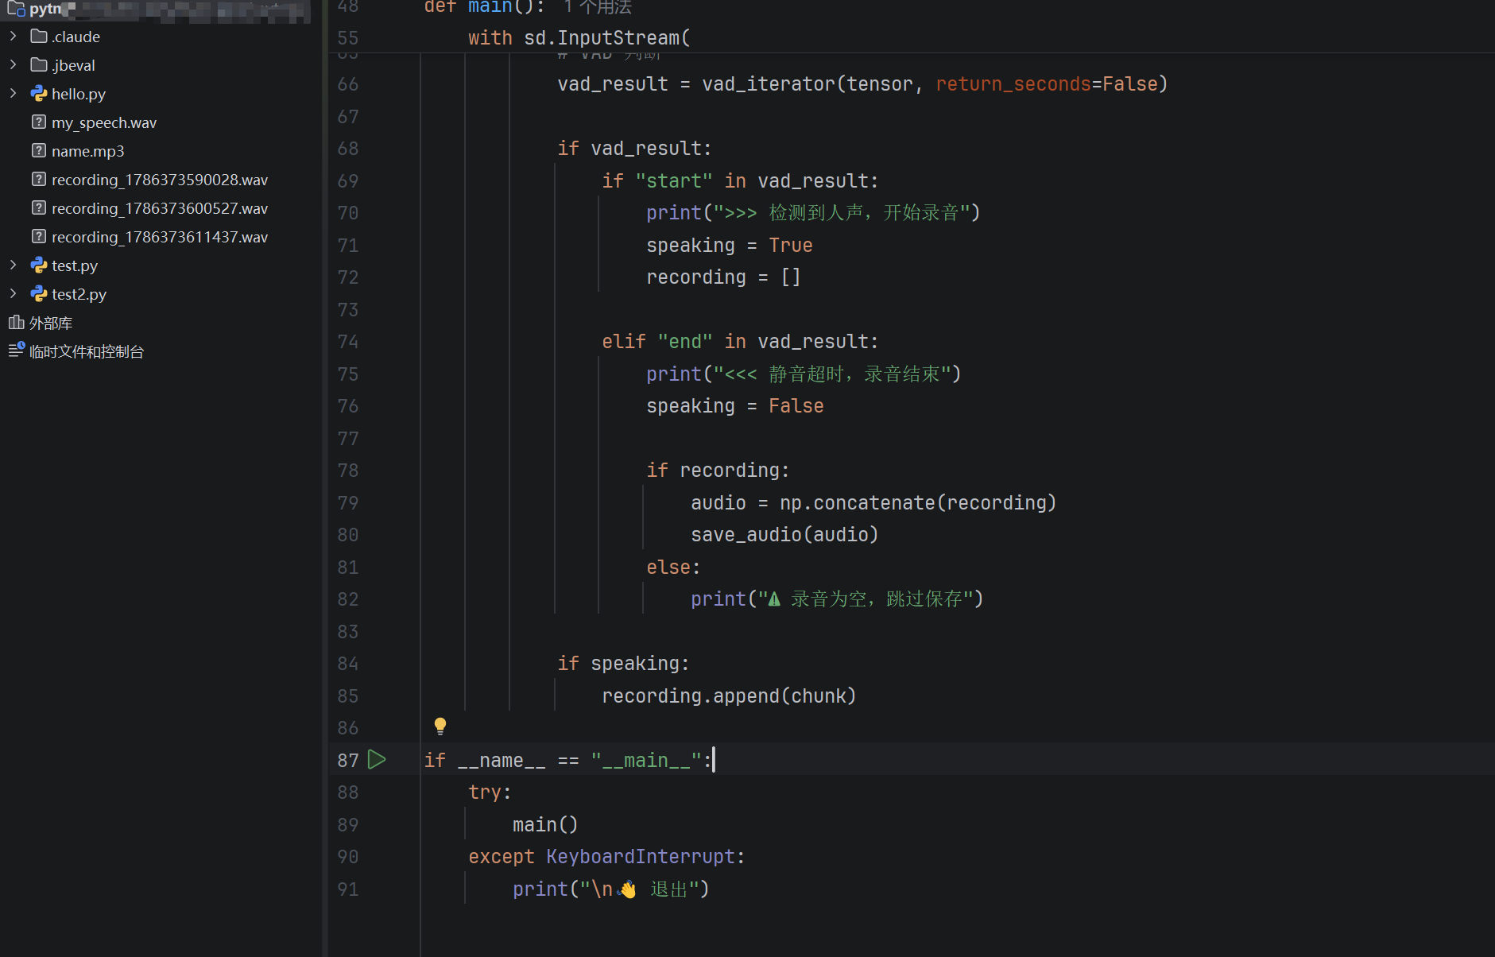Select the 外部库 node

51,323
